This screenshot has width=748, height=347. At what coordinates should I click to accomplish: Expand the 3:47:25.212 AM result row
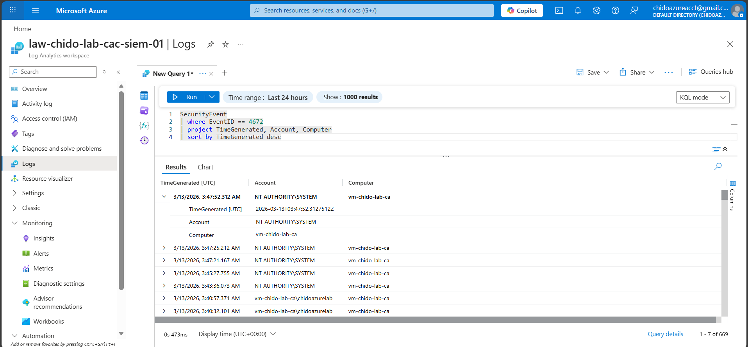(164, 248)
